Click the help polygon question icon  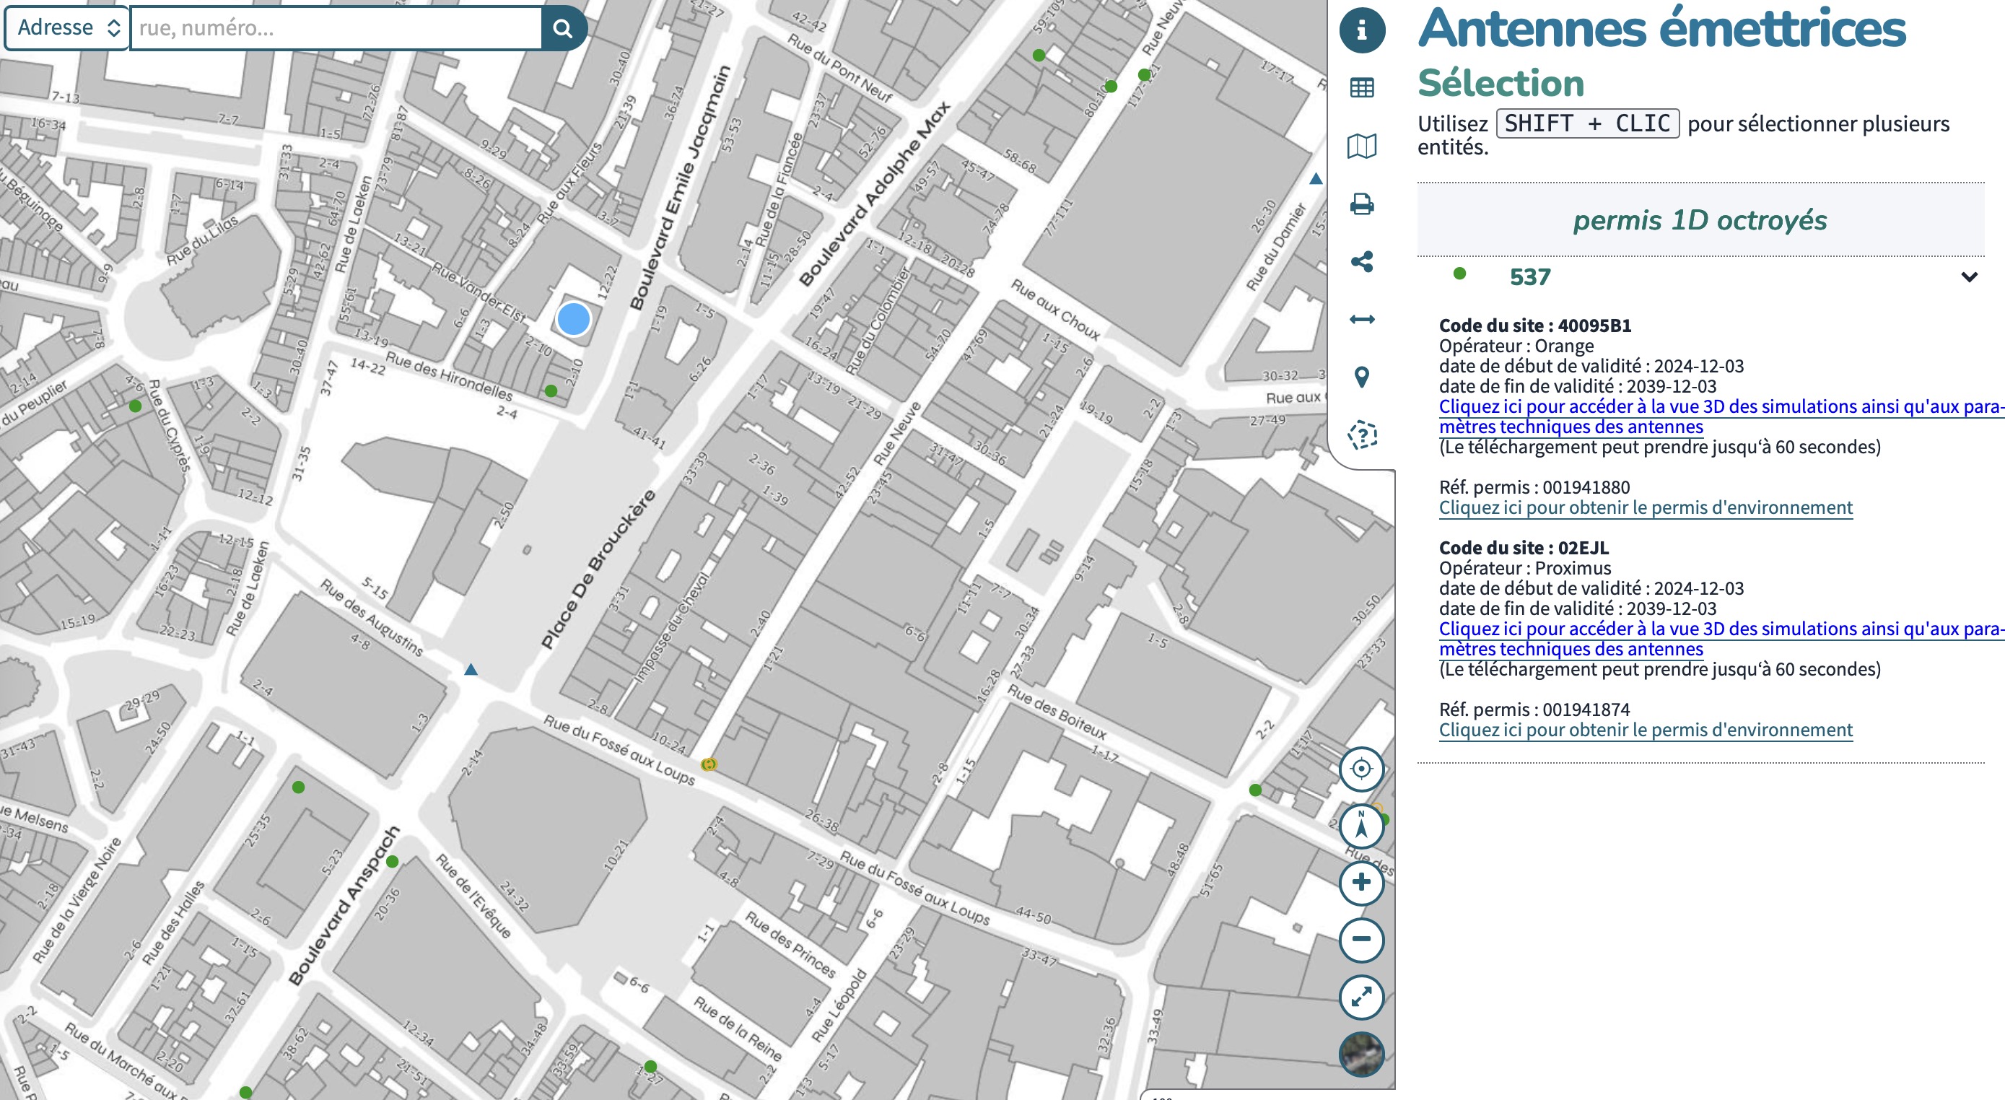tap(1361, 435)
